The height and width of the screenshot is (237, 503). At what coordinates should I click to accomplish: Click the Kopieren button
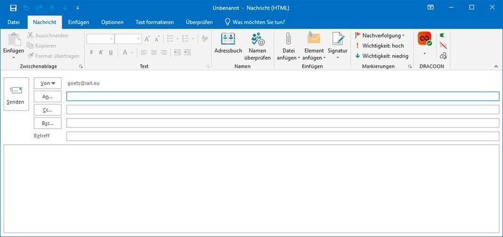[x=41, y=46]
